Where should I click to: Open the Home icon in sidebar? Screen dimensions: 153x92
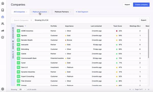coord(3,3)
